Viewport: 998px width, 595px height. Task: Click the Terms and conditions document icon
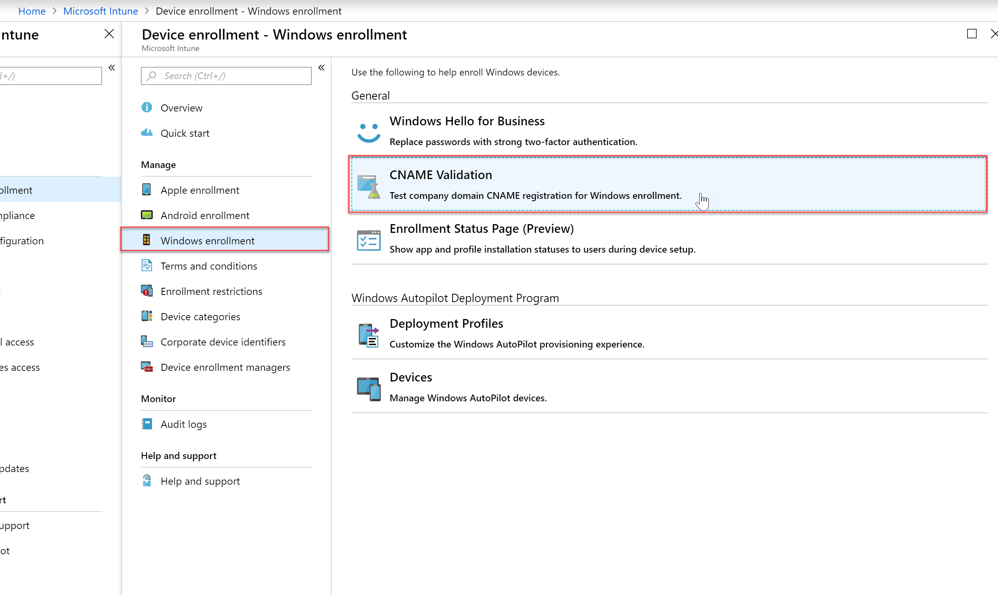click(147, 265)
